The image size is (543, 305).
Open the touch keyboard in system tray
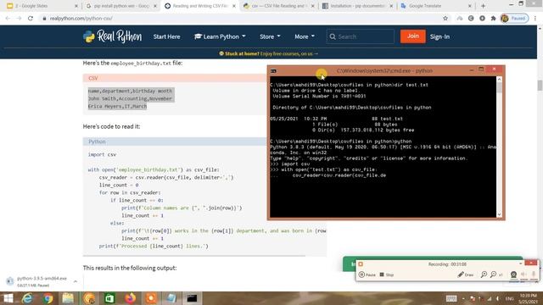point(451,298)
